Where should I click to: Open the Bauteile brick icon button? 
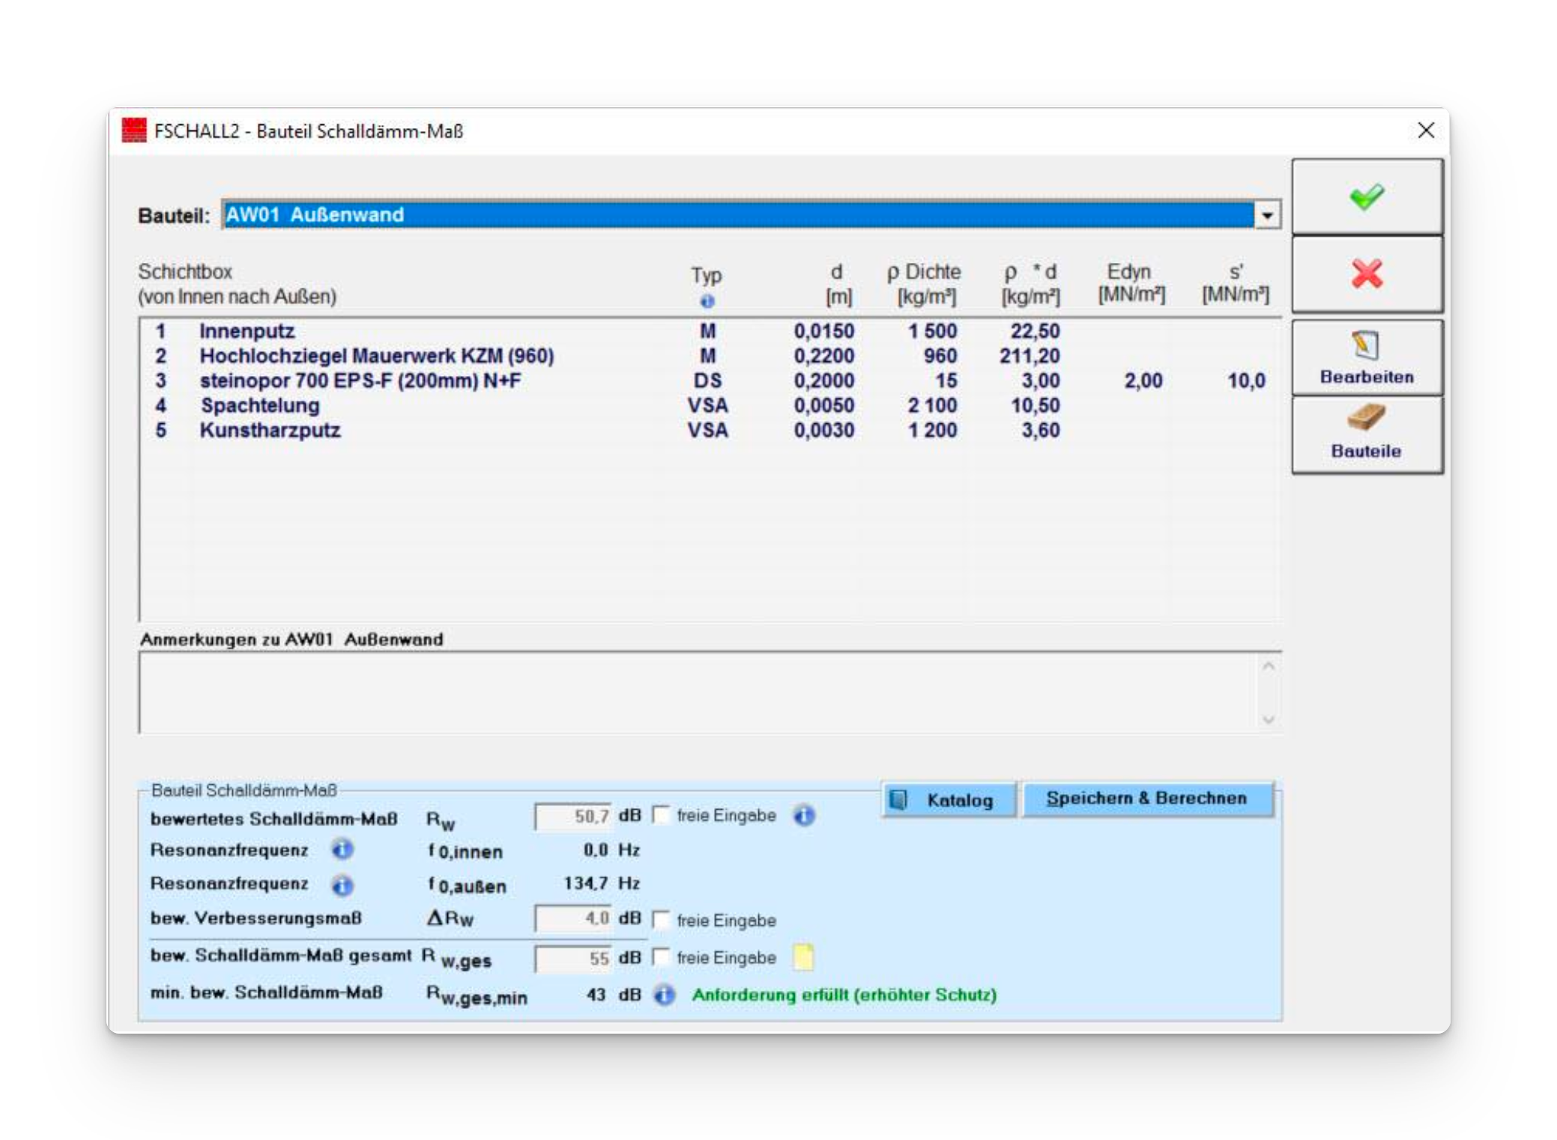[1366, 434]
